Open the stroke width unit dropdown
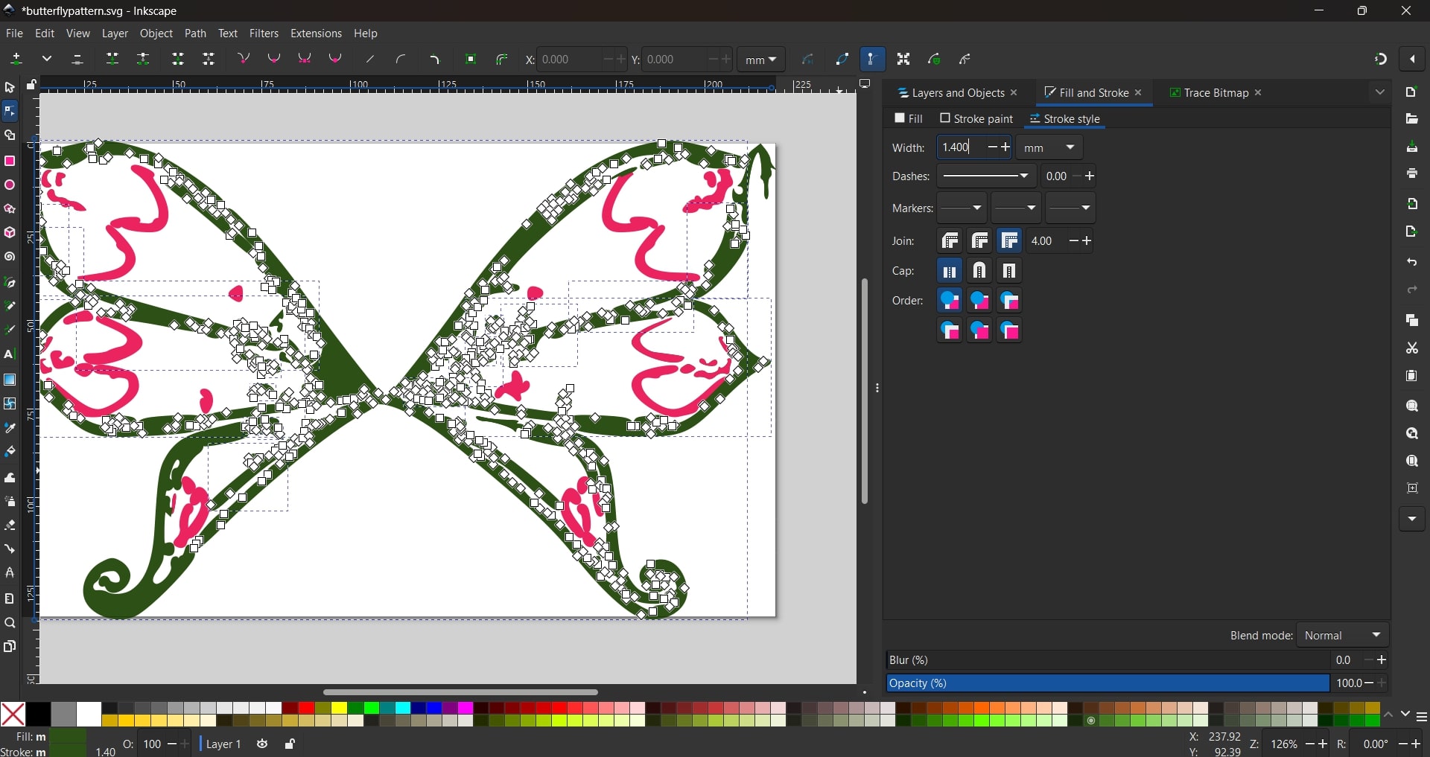The height and width of the screenshot is (757, 1430). 1049,148
